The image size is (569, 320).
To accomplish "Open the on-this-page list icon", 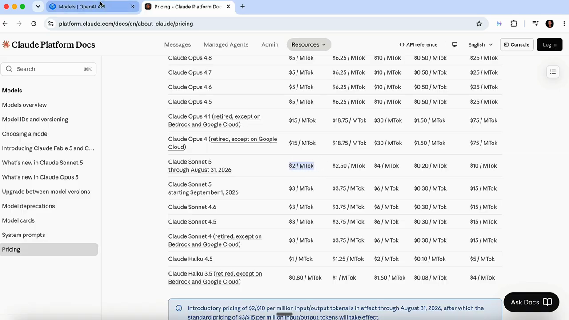I will click(553, 72).
